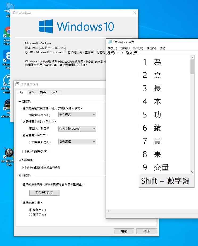The height and width of the screenshot is (246, 198).
Task: Choose candidate 4 本
Action: point(165,101)
